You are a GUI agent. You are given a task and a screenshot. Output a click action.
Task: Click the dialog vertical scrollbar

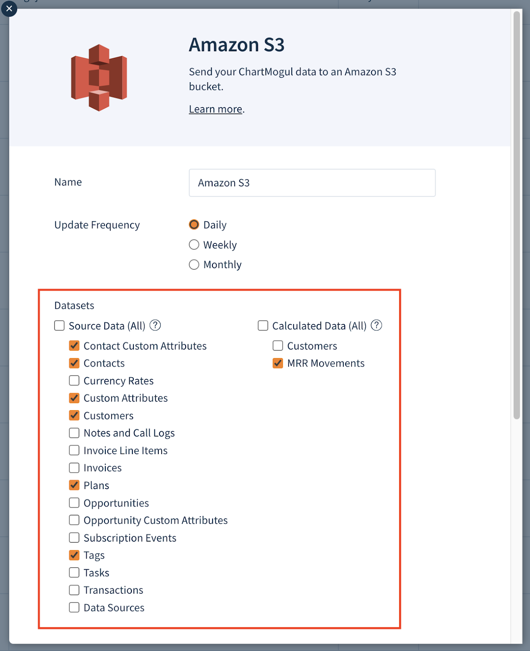pyautogui.click(x=517, y=215)
